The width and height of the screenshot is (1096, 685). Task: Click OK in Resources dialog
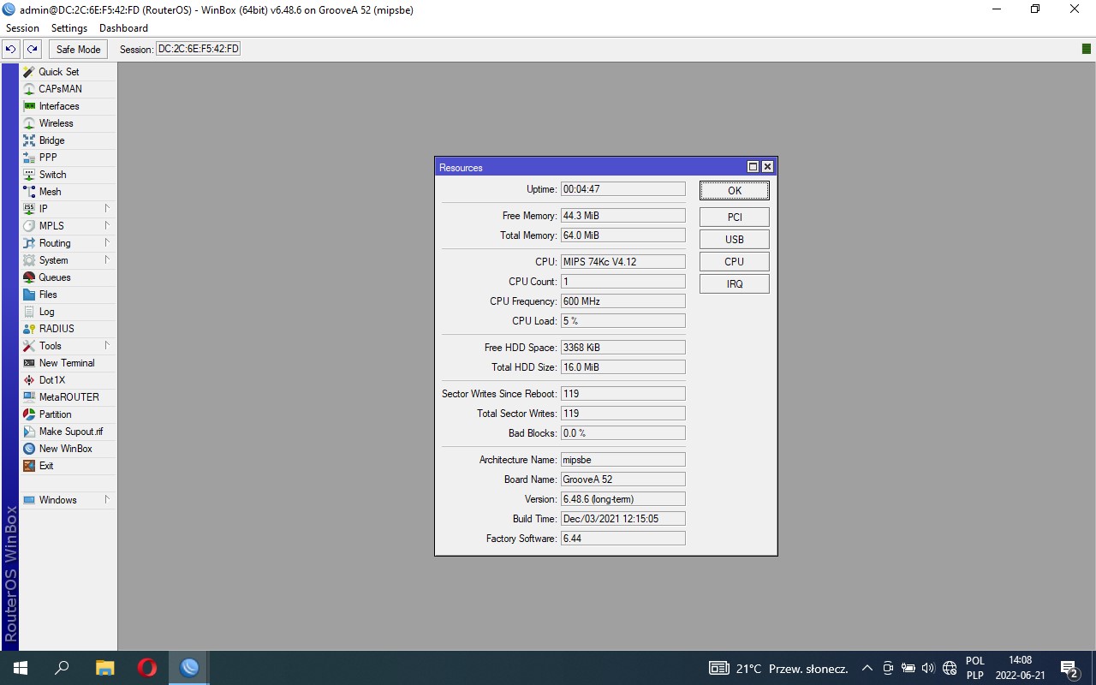pos(735,191)
